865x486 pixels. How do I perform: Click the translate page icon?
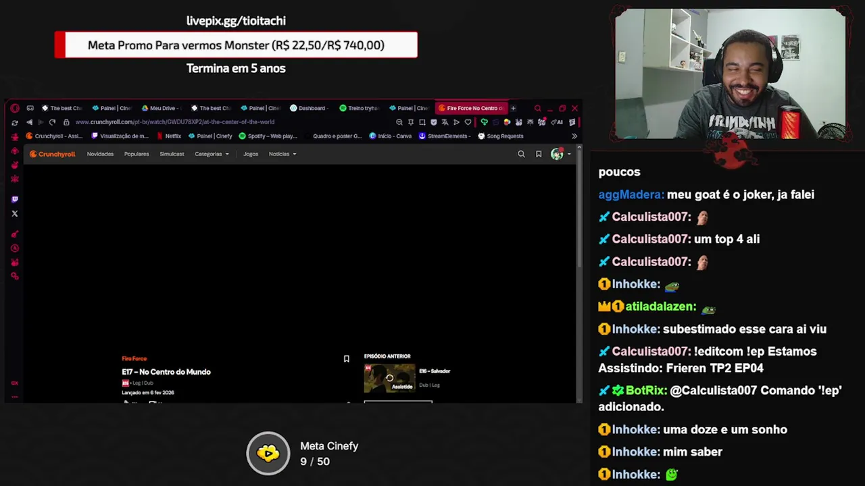click(445, 122)
